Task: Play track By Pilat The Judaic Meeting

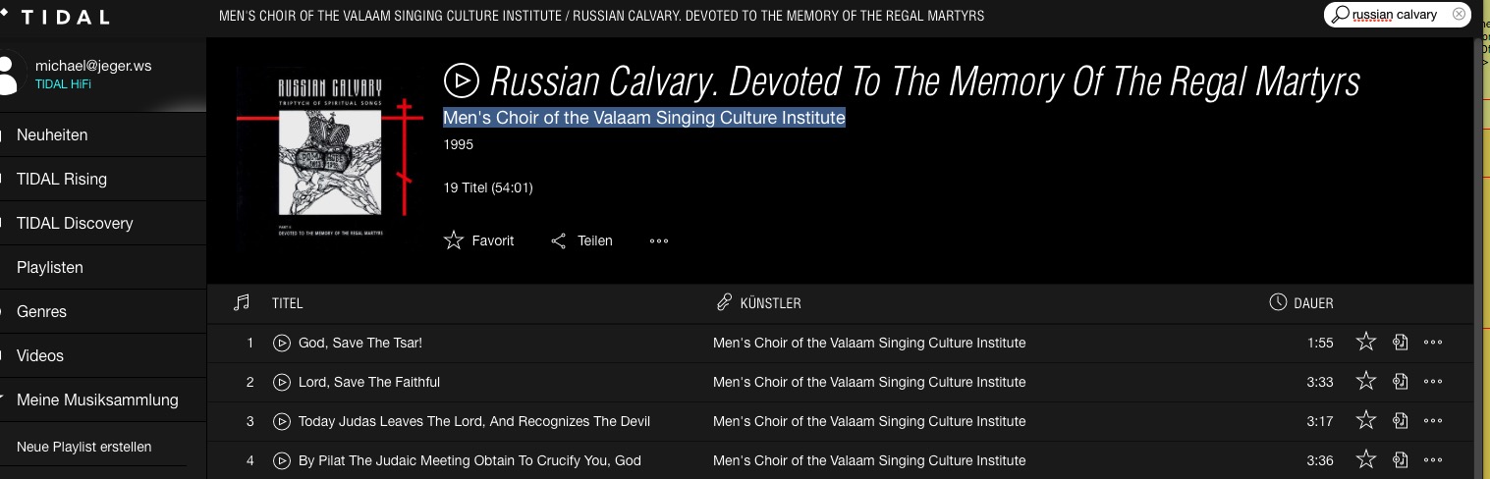Action: [x=282, y=460]
